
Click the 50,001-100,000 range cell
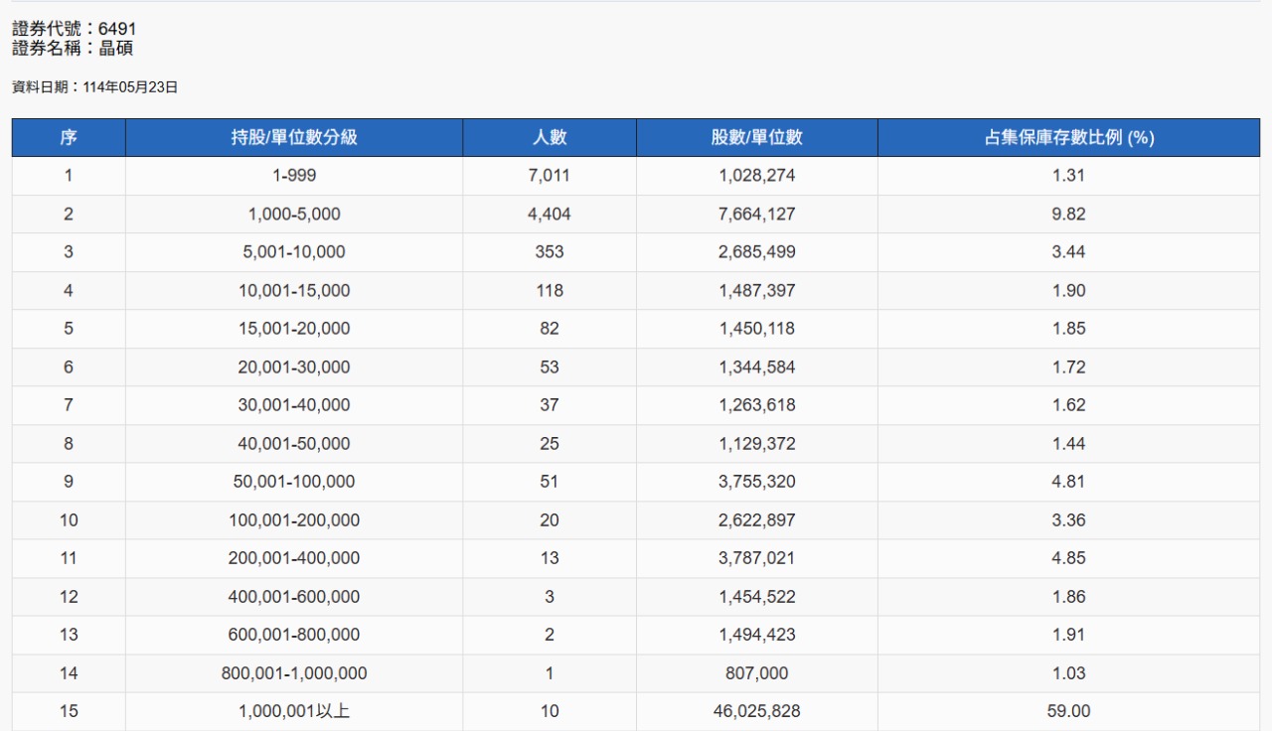(x=293, y=482)
